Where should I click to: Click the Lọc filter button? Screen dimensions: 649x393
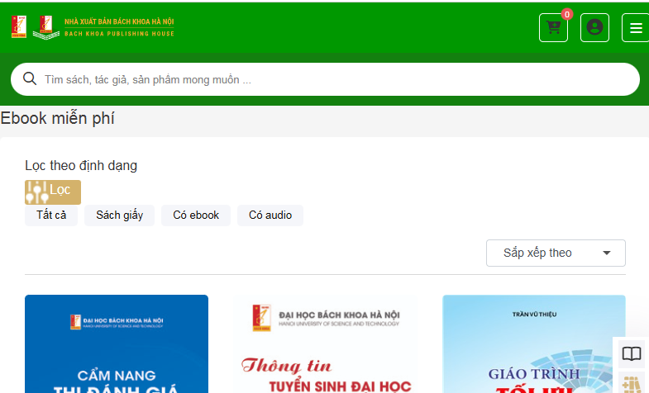point(53,192)
